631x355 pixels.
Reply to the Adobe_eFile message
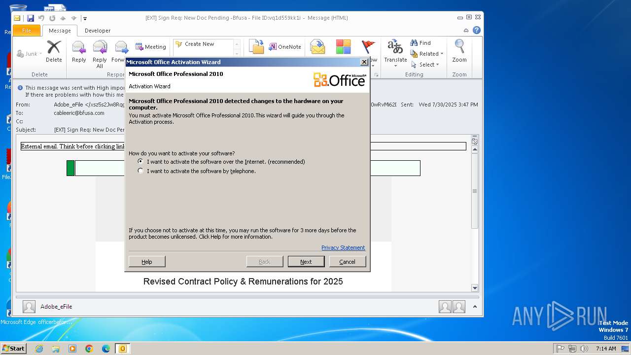click(x=79, y=51)
